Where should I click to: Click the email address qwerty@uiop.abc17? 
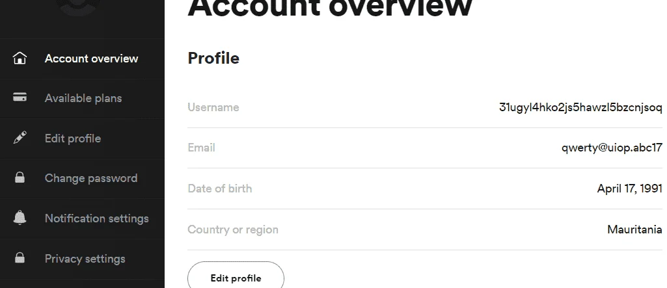point(612,148)
